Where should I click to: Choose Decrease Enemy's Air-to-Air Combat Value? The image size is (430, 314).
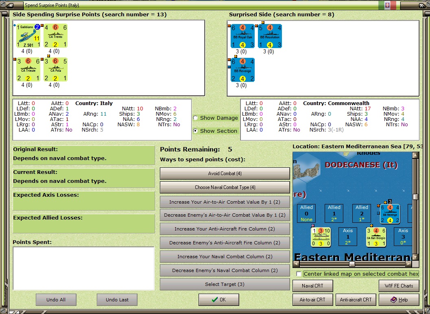point(225,215)
